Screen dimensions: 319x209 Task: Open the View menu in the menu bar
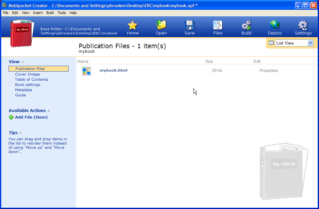pos(25,13)
